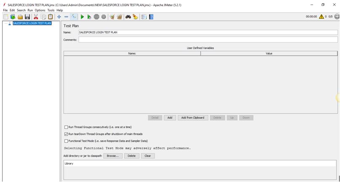Click the Library list header

200,163
